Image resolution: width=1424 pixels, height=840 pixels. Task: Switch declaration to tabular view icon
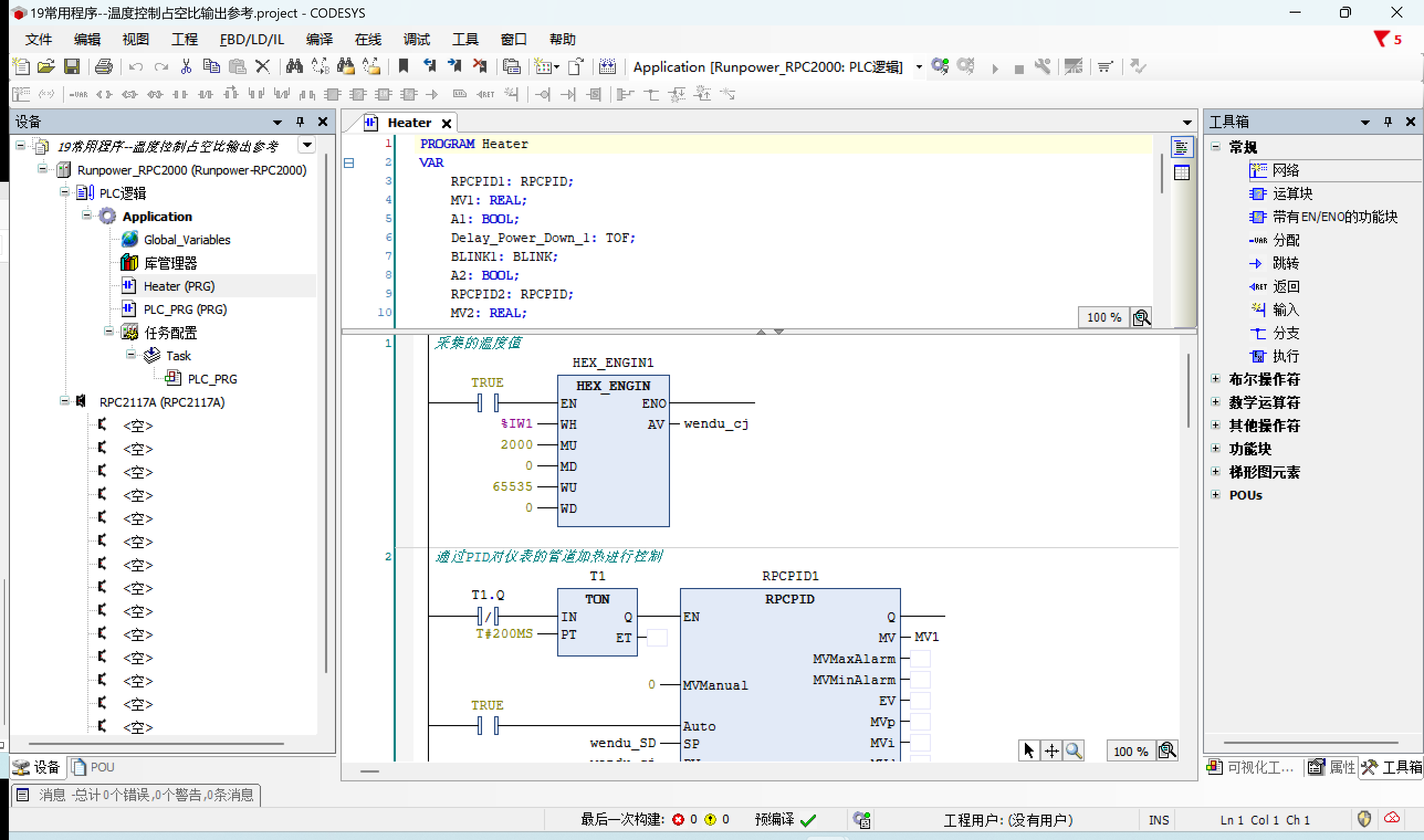coord(1182,172)
